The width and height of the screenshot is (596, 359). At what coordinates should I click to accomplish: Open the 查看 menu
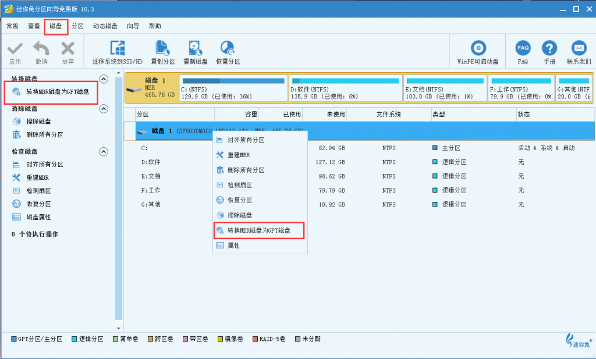[34, 26]
